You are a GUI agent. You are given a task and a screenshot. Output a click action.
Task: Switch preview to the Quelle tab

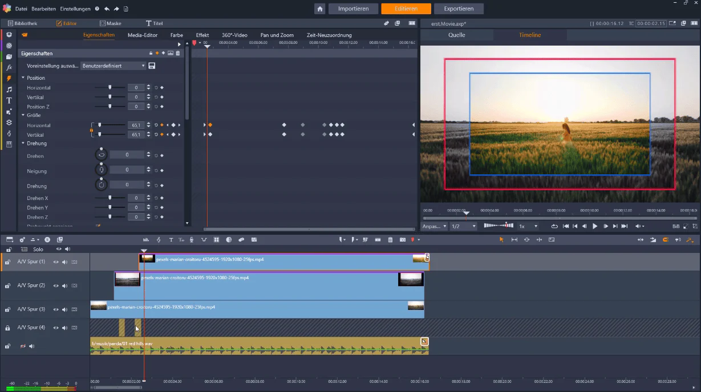pos(457,35)
